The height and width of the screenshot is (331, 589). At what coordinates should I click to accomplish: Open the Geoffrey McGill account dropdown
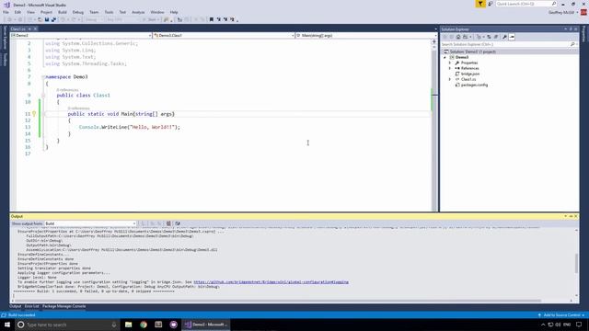[x=563, y=12]
